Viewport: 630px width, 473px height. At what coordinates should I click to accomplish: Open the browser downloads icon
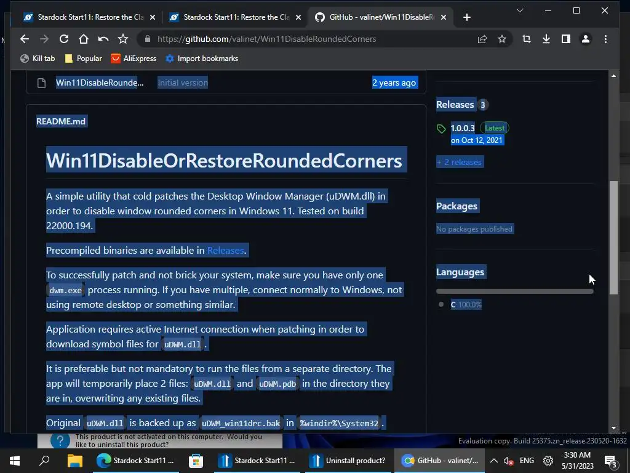546,39
